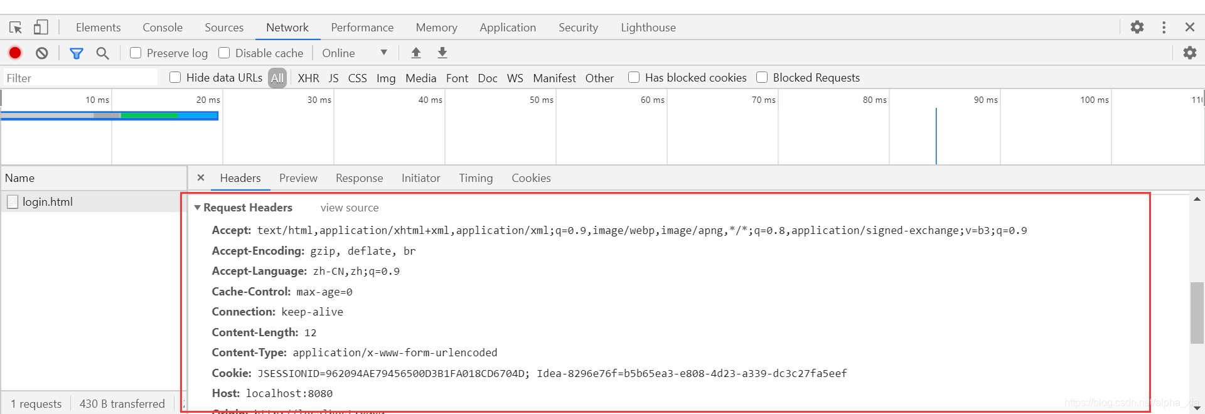Image resolution: width=1205 pixels, height=414 pixels.
Task: Open the Response detail tab
Action: click(359, 178)
